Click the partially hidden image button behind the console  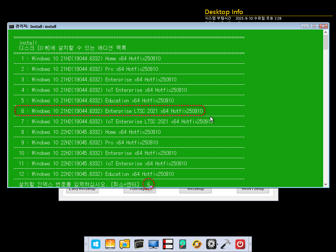pyautogui.click(x=140, y=190)
